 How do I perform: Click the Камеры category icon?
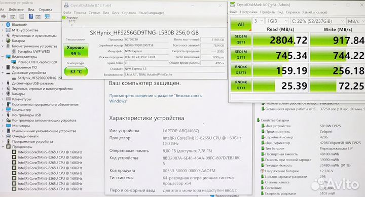[8, 94]
